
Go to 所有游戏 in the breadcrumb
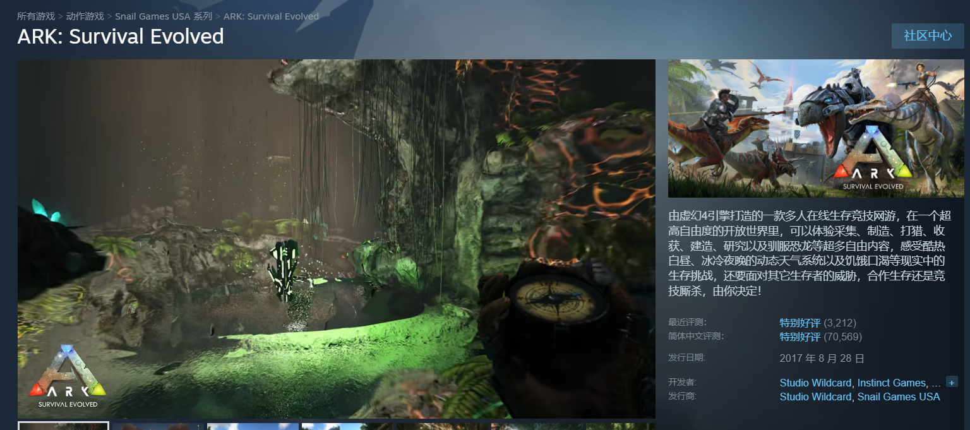35,16
